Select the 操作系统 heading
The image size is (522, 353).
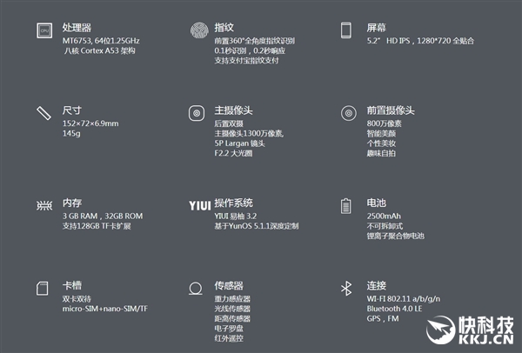[x=233, y=203]
